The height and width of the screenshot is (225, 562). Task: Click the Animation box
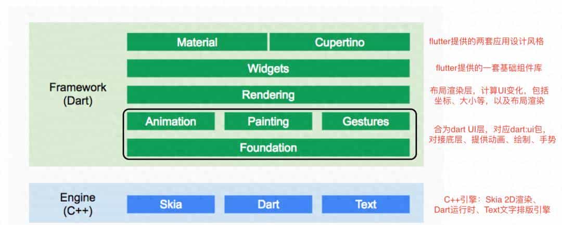171,122
